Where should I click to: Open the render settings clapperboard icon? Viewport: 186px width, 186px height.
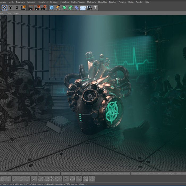[x=44, y=8]
